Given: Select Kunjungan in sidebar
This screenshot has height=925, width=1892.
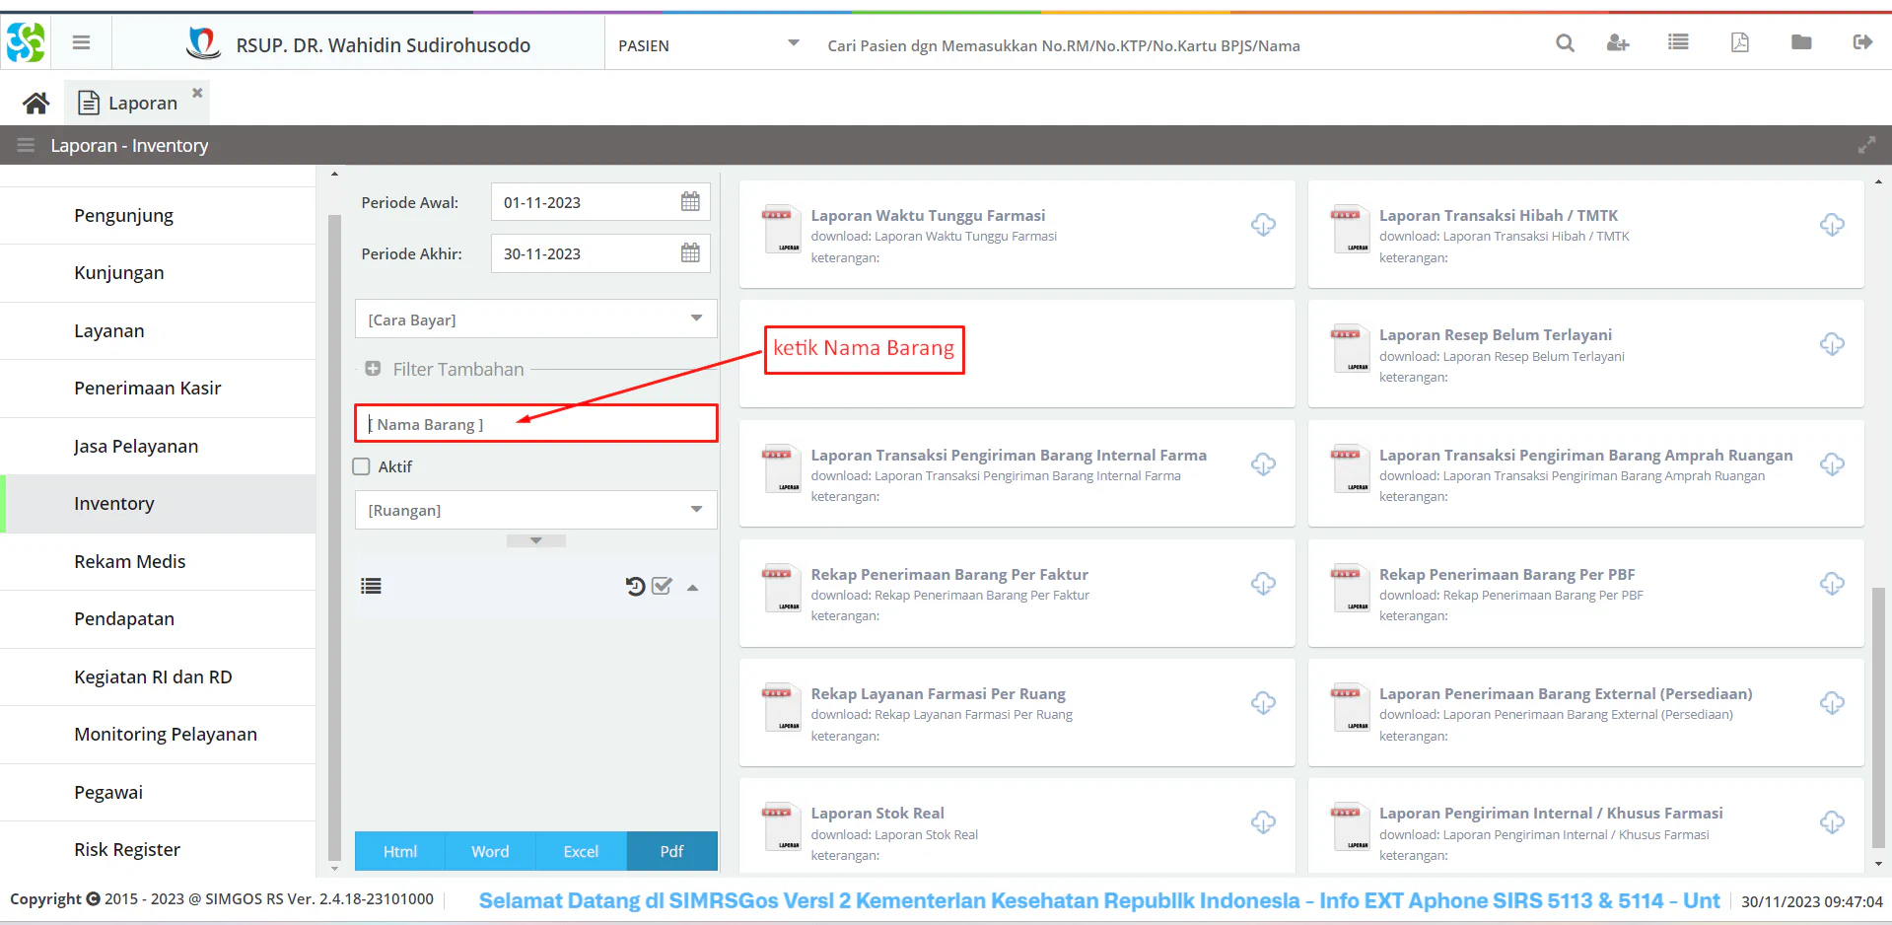Looking at the screenshot, I should (158, 272).
